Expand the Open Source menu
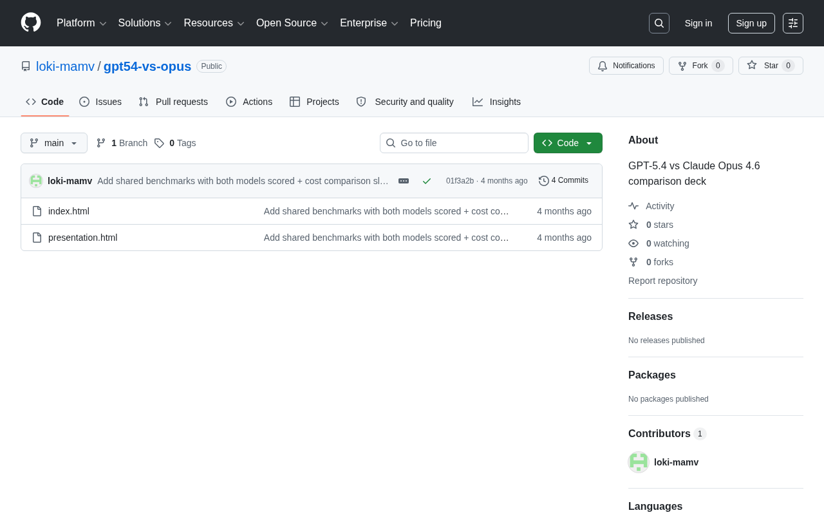 point(292,23)
